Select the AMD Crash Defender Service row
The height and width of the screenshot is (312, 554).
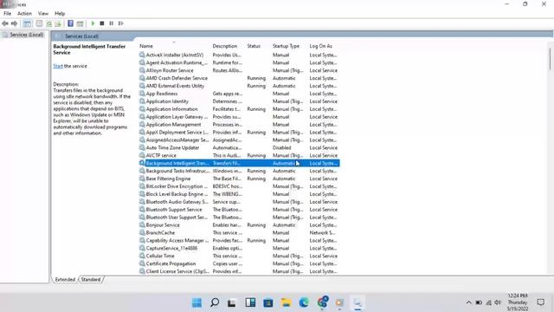pyautogui.click(x=239, y=78)
